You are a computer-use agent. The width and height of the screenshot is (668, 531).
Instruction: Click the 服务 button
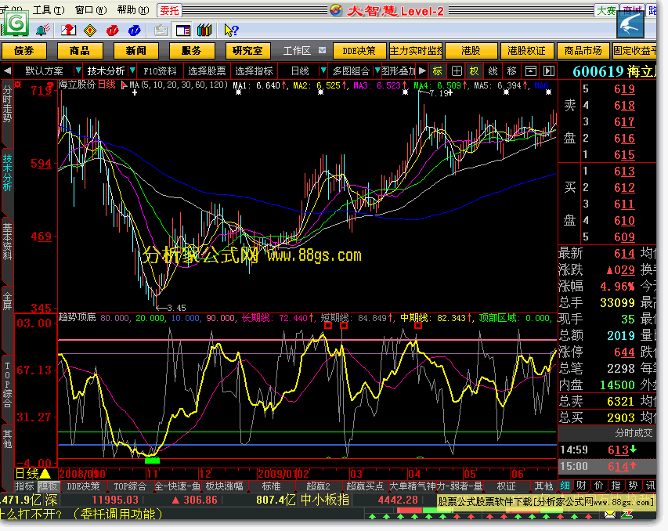point(191,51)
